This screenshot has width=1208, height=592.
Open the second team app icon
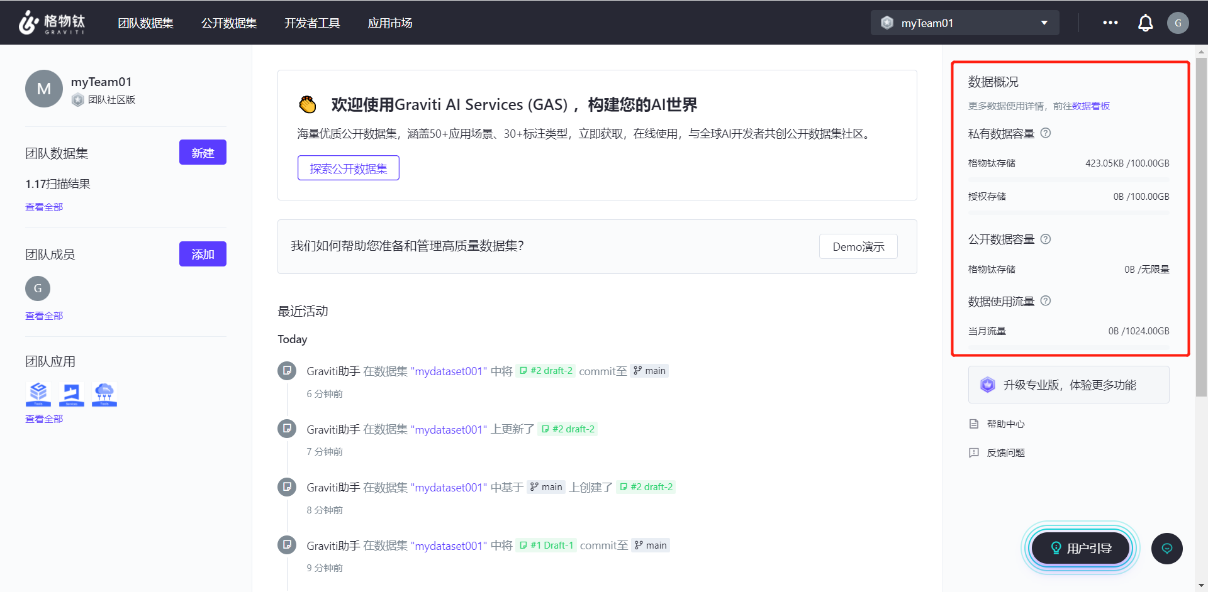click(71, 394)
